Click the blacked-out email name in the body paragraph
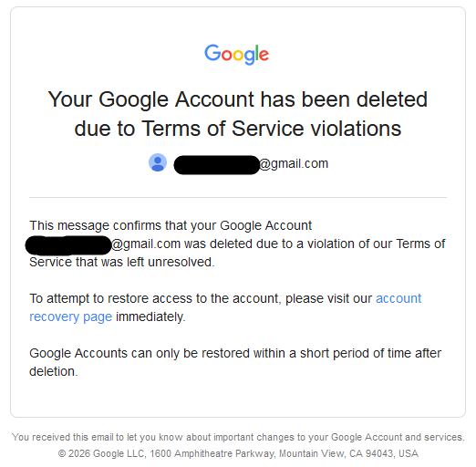This screenshot has height=467, width=476. point(68,245)
